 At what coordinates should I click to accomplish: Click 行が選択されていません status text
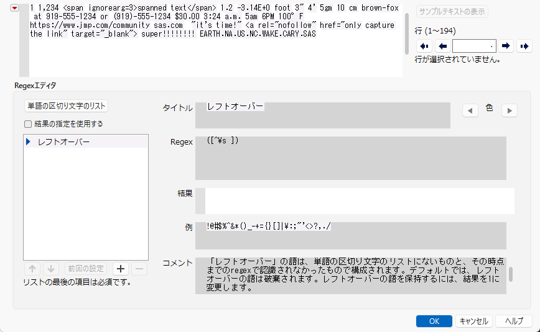click(457, 60)
